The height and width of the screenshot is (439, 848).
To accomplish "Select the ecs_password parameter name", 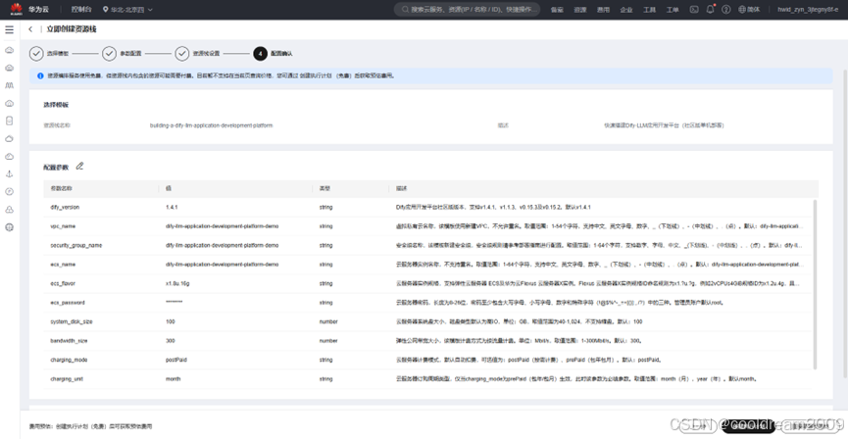I will (x=68, y=302).
